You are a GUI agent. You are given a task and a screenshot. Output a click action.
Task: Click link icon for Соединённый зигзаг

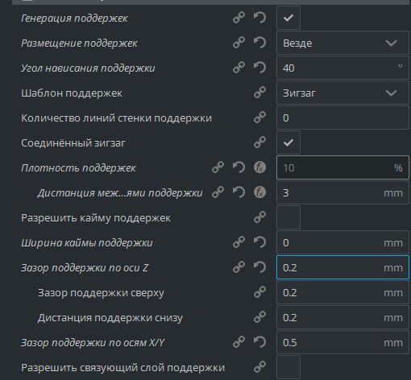click(259, 142)
